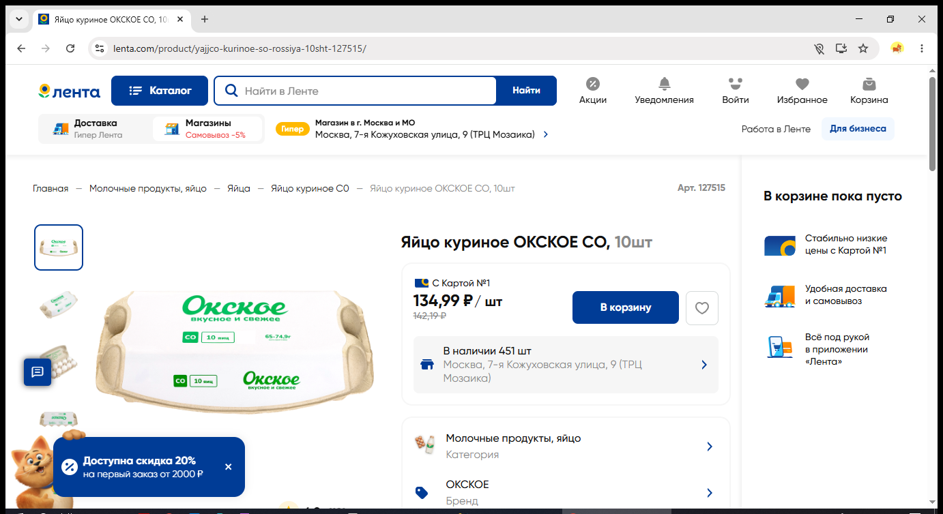
Task: Open Молочные продукты, яйцо breadcrumb
Action: coord(148,188)
